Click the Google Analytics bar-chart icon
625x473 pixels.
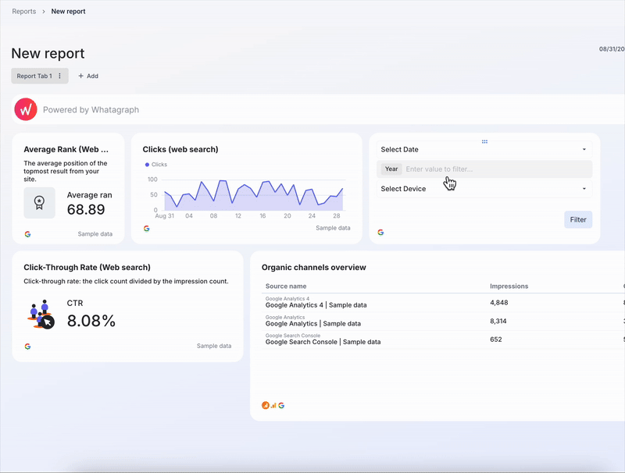pos(273,405)
